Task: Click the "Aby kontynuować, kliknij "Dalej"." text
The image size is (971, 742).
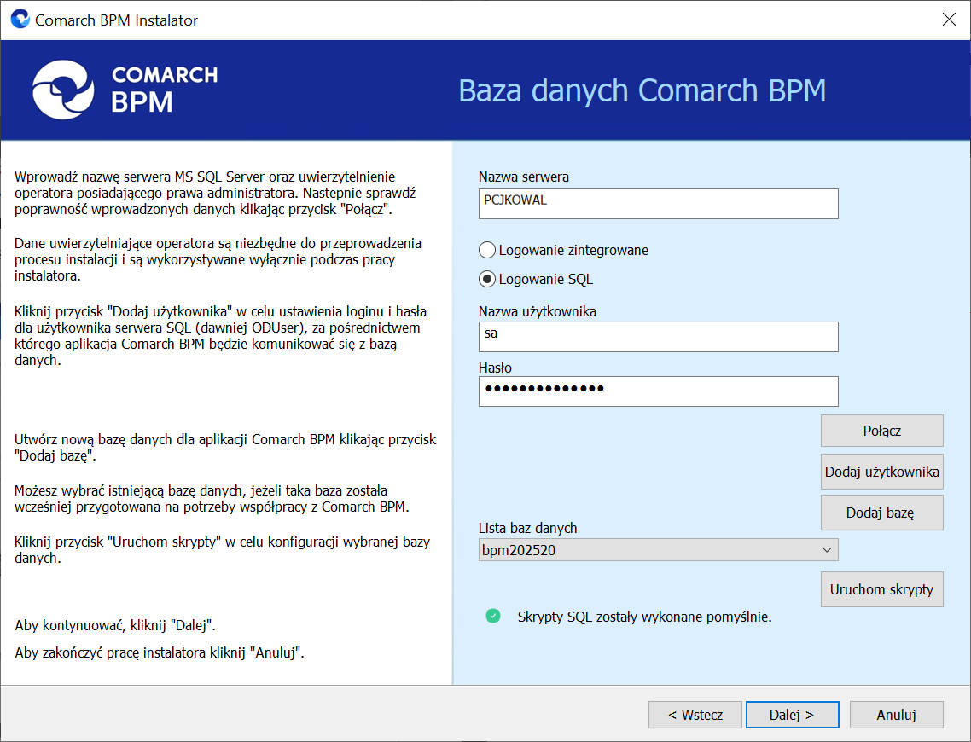Action: [x=115, y=625]
